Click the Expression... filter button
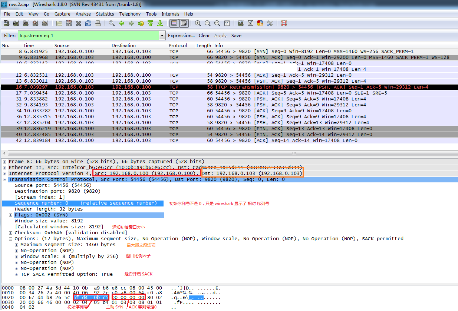This screenshot has width=458, height=311. pyautogui.click(x=181, y=36)
